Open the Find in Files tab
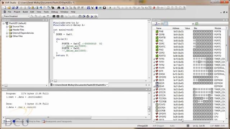 33,121
